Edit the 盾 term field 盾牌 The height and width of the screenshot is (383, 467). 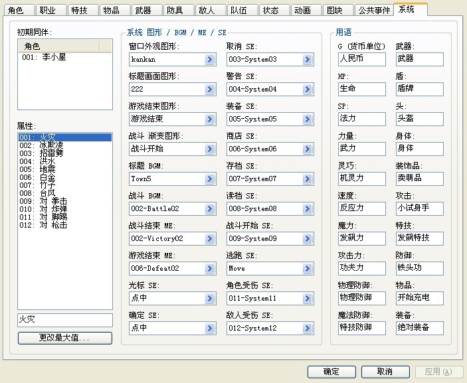tap(419, 89)
